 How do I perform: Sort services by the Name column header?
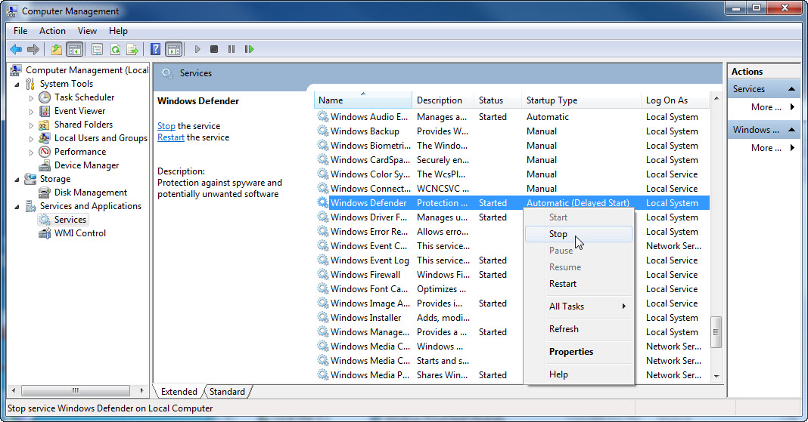pos(363,100)
